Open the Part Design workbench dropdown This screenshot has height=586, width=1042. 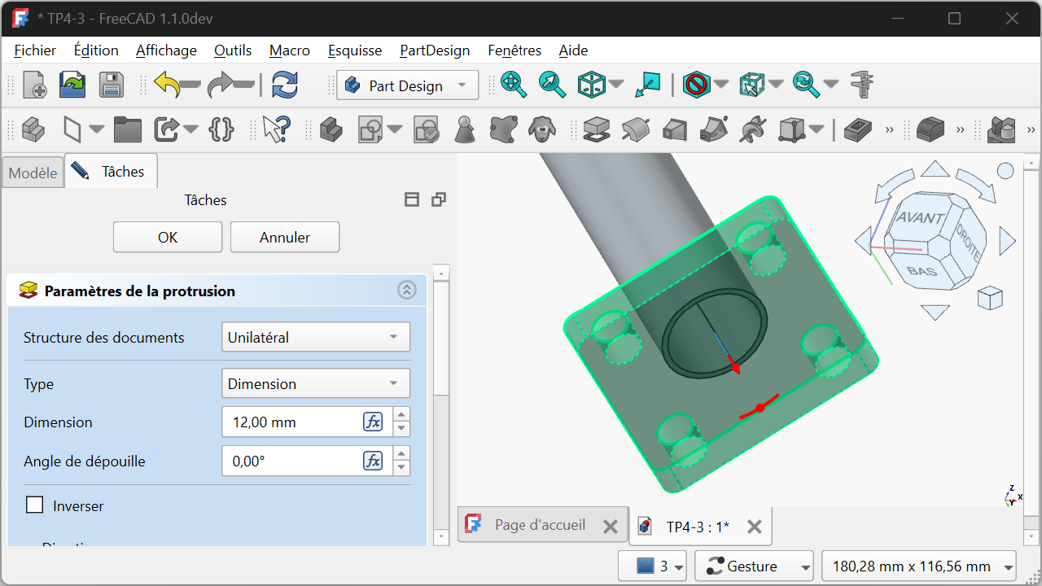click(x=406, y=85)
